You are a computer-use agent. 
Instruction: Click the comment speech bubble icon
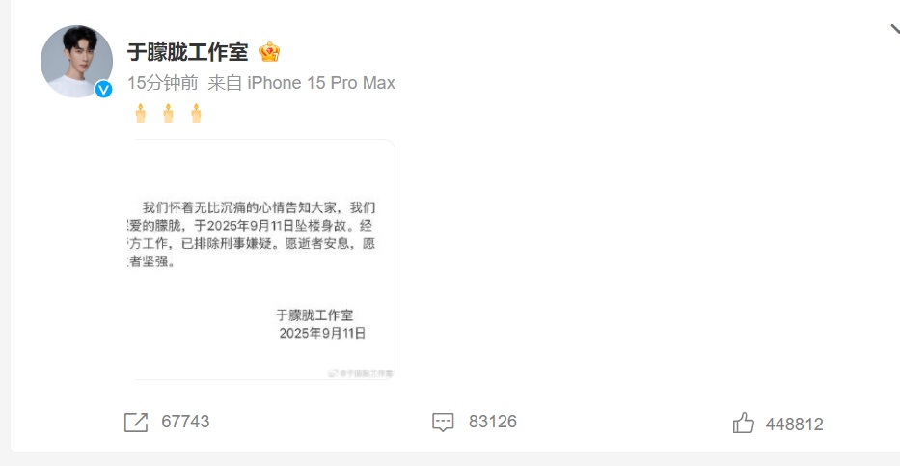[x=443, y=423]
